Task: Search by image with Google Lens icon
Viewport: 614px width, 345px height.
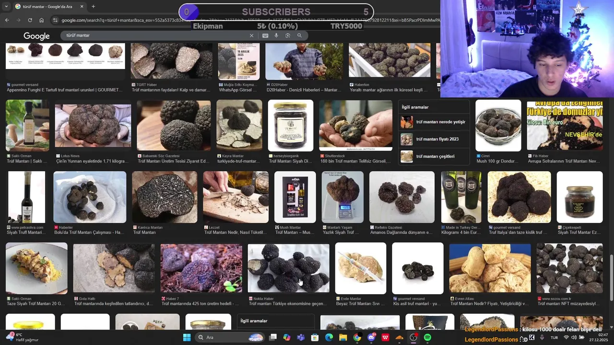Action: coord(288,35)
